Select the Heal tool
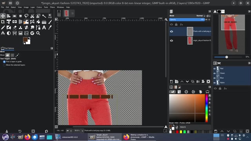 click(x=26, y=27)
